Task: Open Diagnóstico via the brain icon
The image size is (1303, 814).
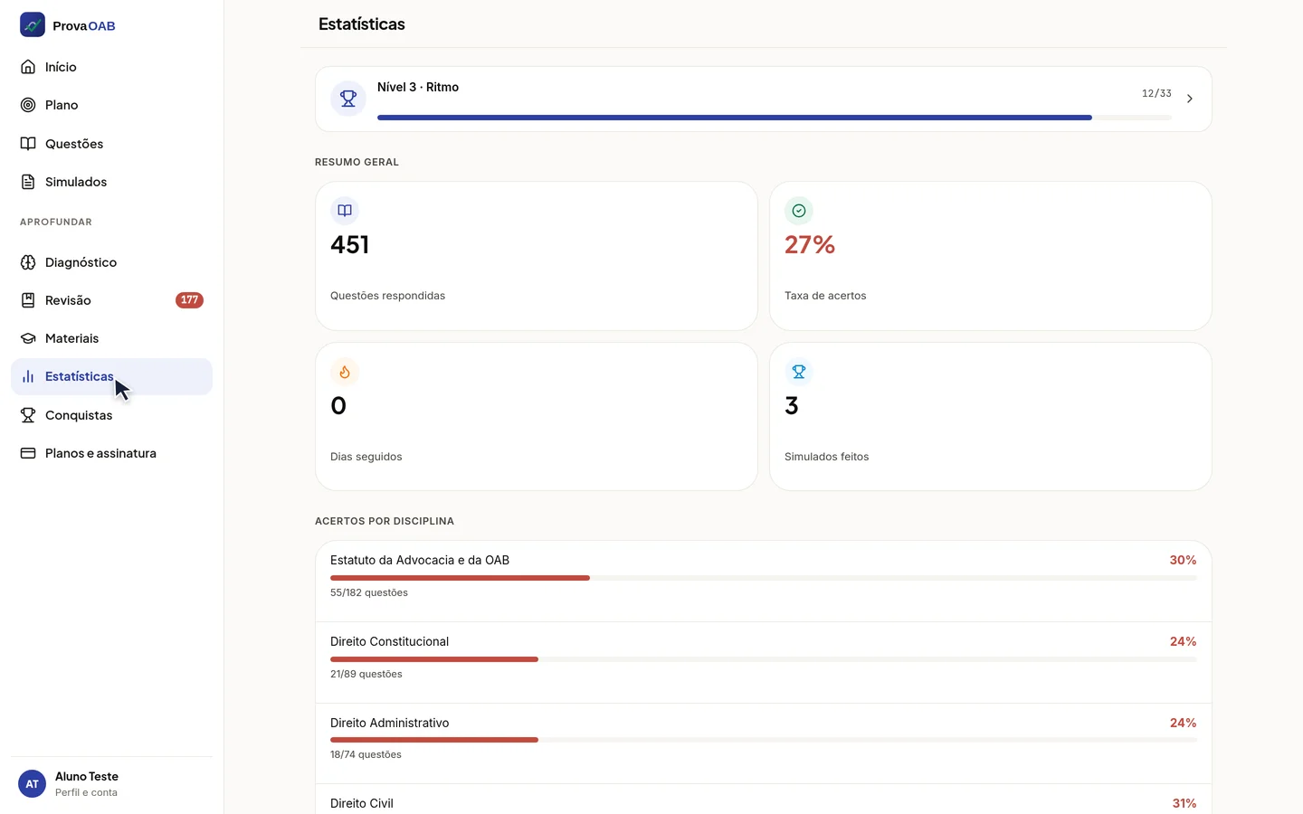Action: 28,262
